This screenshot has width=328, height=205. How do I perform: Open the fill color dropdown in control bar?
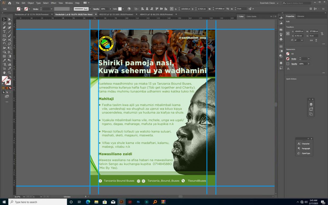[x=22, y=9]
